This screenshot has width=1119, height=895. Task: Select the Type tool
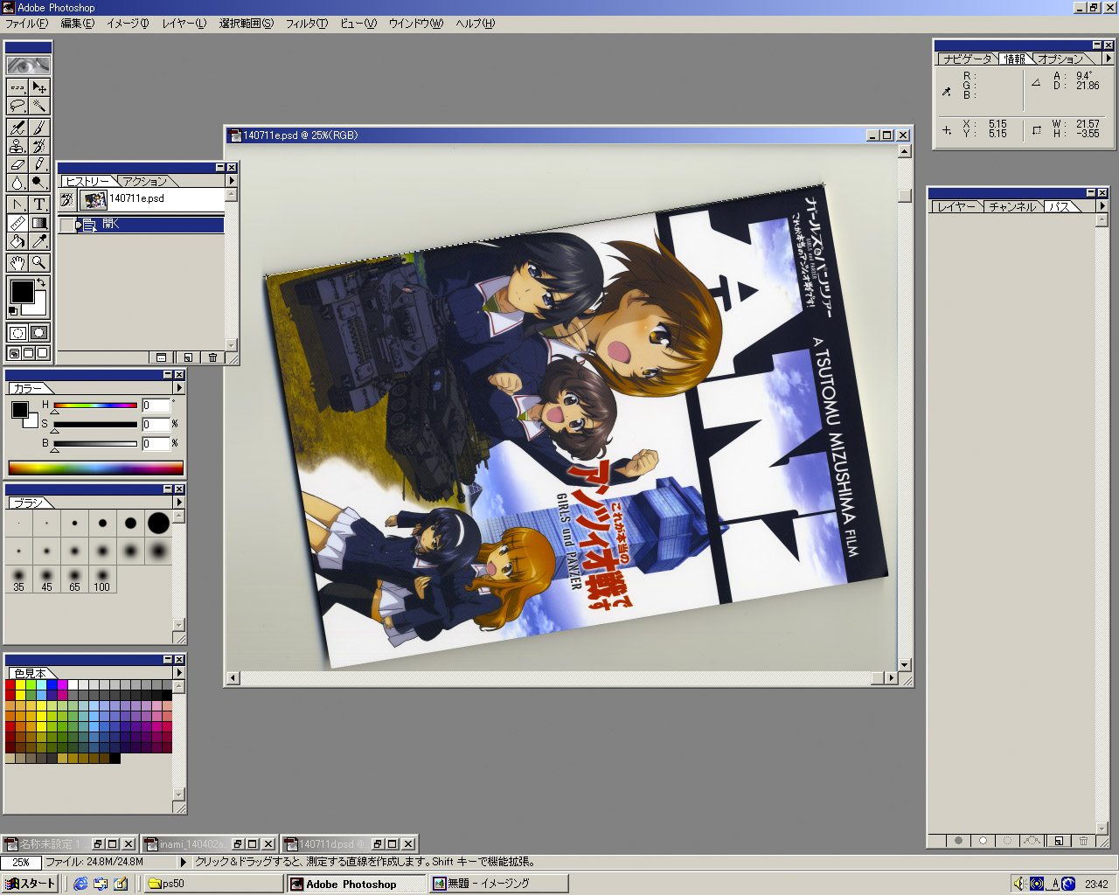click(x=39, y=205)
